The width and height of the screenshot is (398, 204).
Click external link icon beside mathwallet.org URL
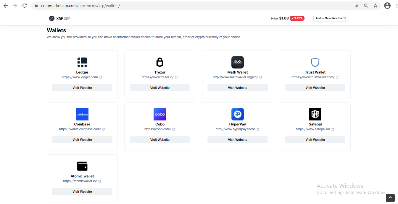(261, 77)
